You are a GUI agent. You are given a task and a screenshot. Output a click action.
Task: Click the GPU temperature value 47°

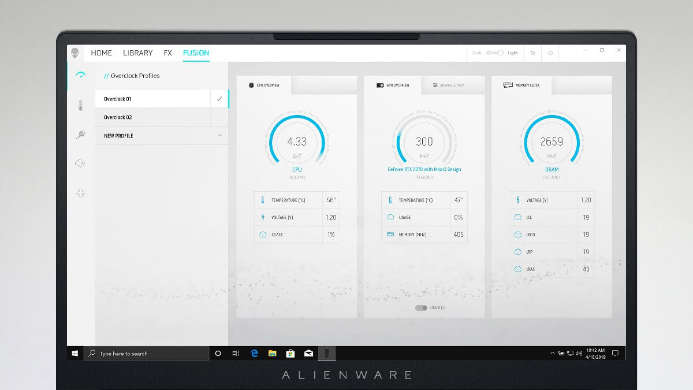point(459,200)
